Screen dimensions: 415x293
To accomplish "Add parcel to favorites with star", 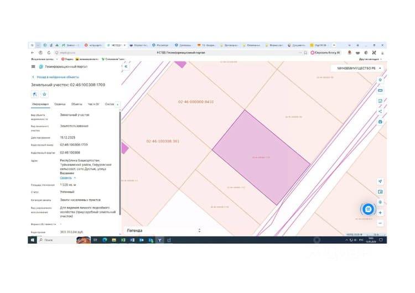I will pos(44,94).
